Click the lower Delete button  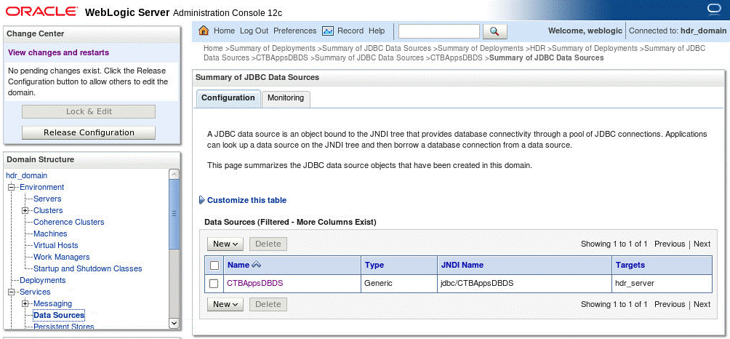point(268,304)
